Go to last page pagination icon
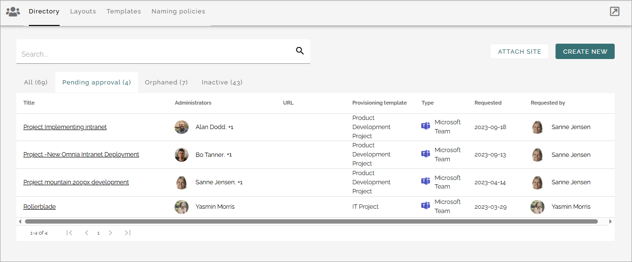Viewport: 632px width, 262px height. point(127,233)
